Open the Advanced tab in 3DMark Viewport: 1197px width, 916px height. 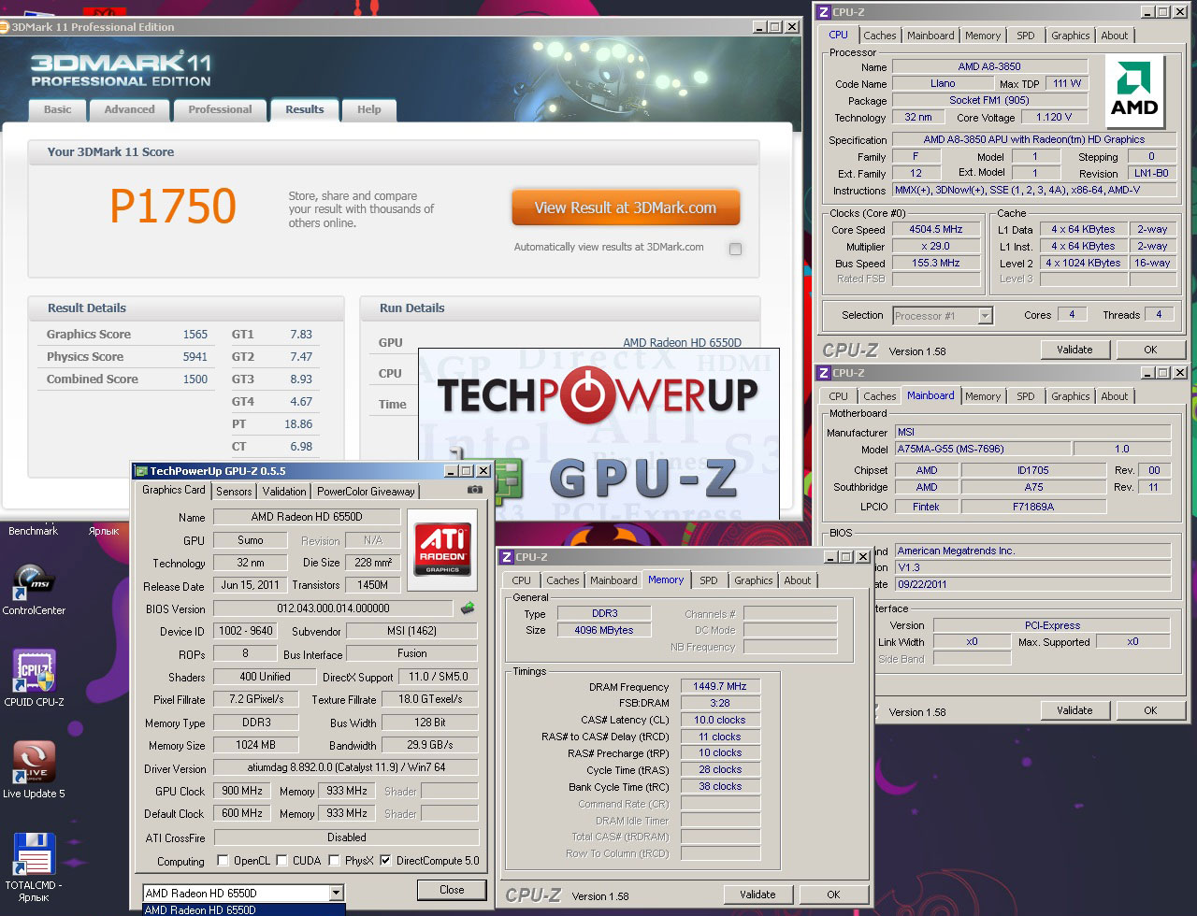tap(129, 110)
